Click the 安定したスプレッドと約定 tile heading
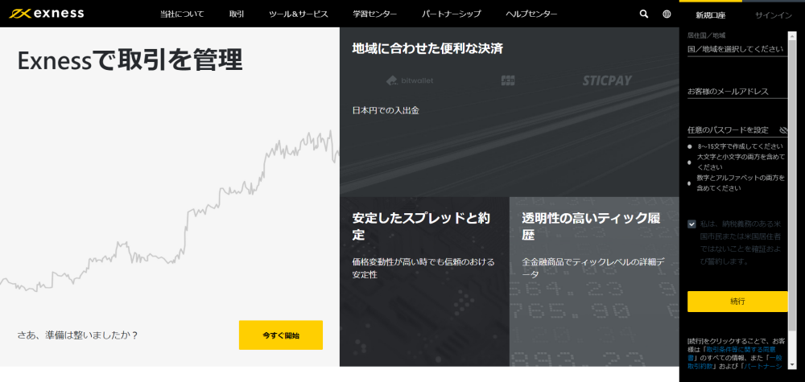 (421, 226)
